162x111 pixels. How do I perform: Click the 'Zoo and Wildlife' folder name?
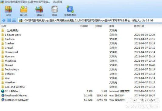15,87
